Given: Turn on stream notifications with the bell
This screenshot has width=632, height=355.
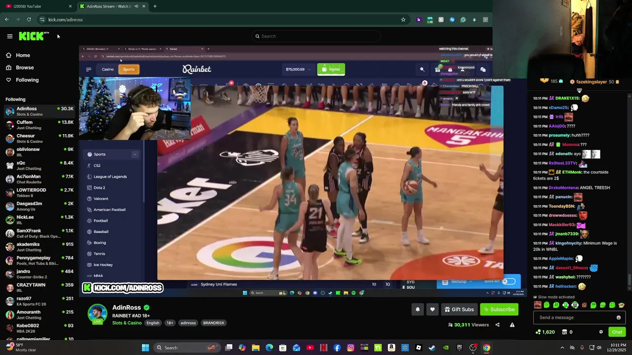Looking at the screenshot, I should click(x=418, y=310).
